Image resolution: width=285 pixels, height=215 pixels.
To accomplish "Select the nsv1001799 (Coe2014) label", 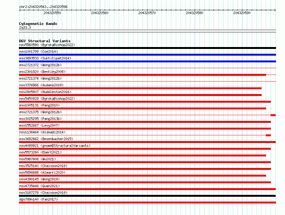I will [x=38, y=52].
